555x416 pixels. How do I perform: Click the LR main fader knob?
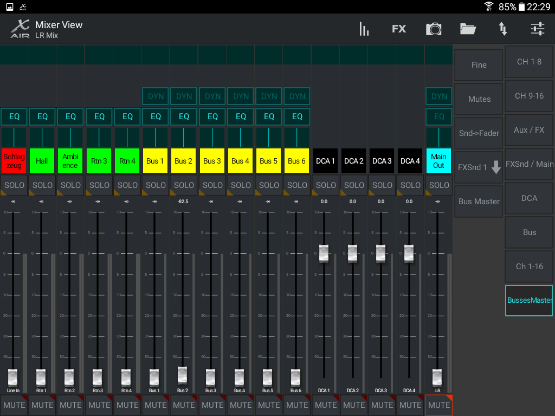[437, 378]
